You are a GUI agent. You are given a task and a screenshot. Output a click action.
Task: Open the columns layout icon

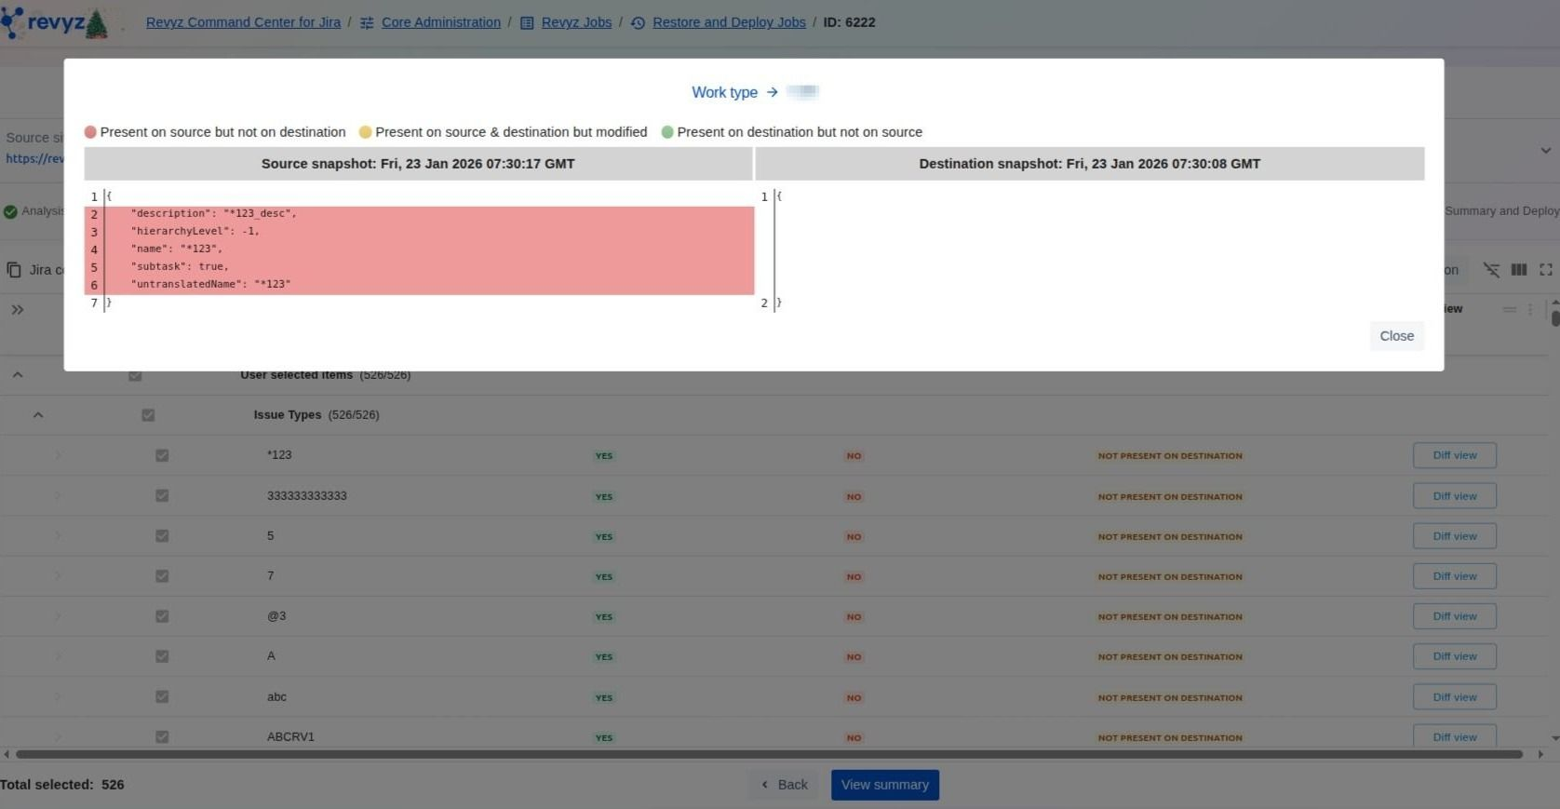click(x=1519, y=270)
